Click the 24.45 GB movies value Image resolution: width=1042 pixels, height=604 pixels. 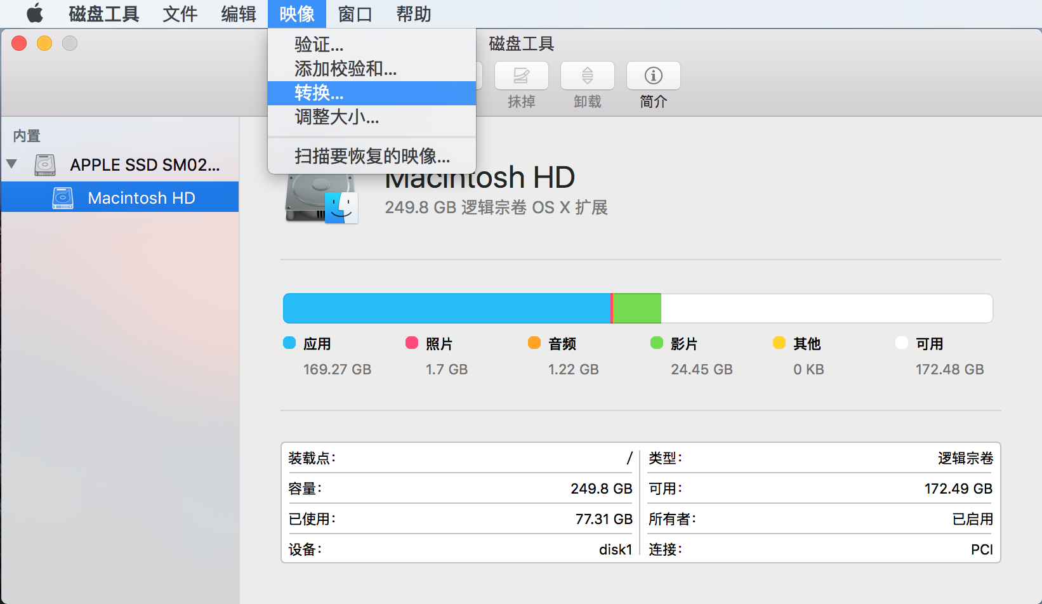[702, 369]
